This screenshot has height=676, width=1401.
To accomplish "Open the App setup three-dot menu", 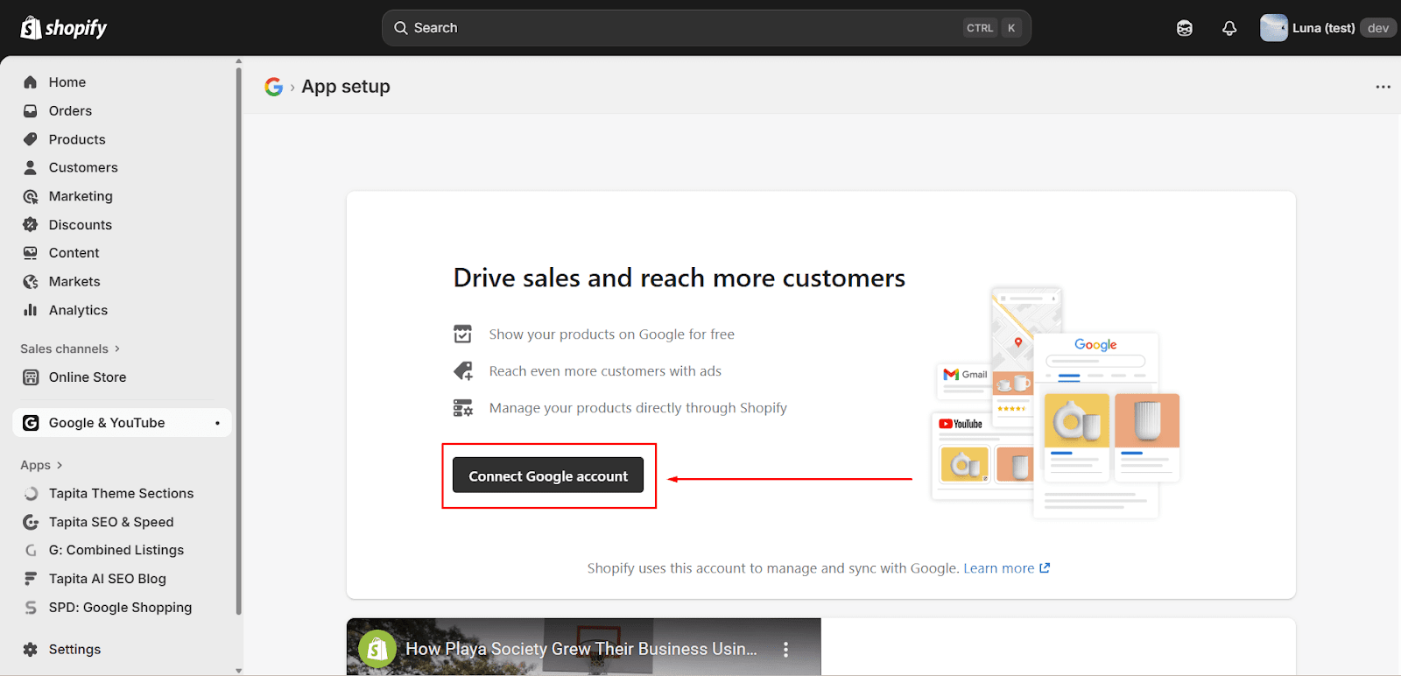I will click(x=1383, y=87).
